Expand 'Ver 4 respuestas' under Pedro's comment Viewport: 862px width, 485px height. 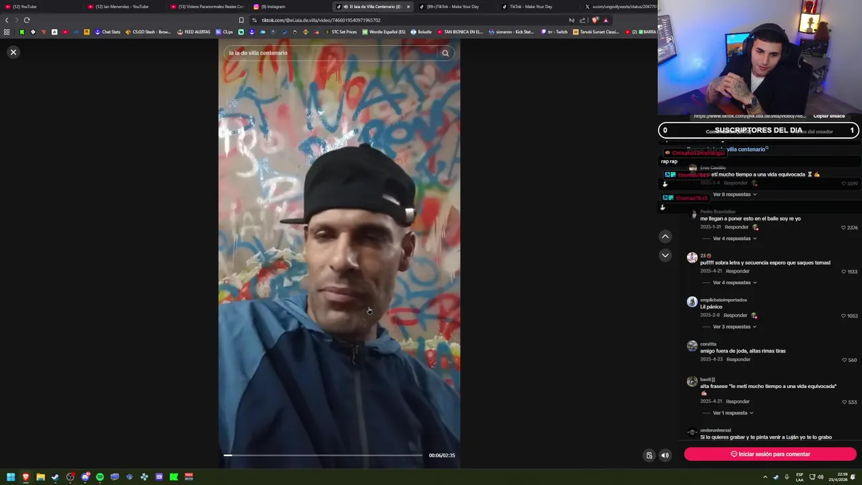[735, 238]
